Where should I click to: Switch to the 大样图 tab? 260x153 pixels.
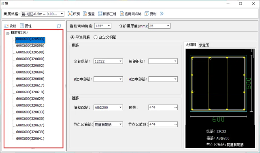click(x=191, y=45)
